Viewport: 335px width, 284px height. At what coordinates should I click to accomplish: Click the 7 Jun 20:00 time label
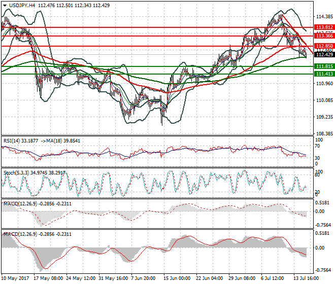(143, 278)
